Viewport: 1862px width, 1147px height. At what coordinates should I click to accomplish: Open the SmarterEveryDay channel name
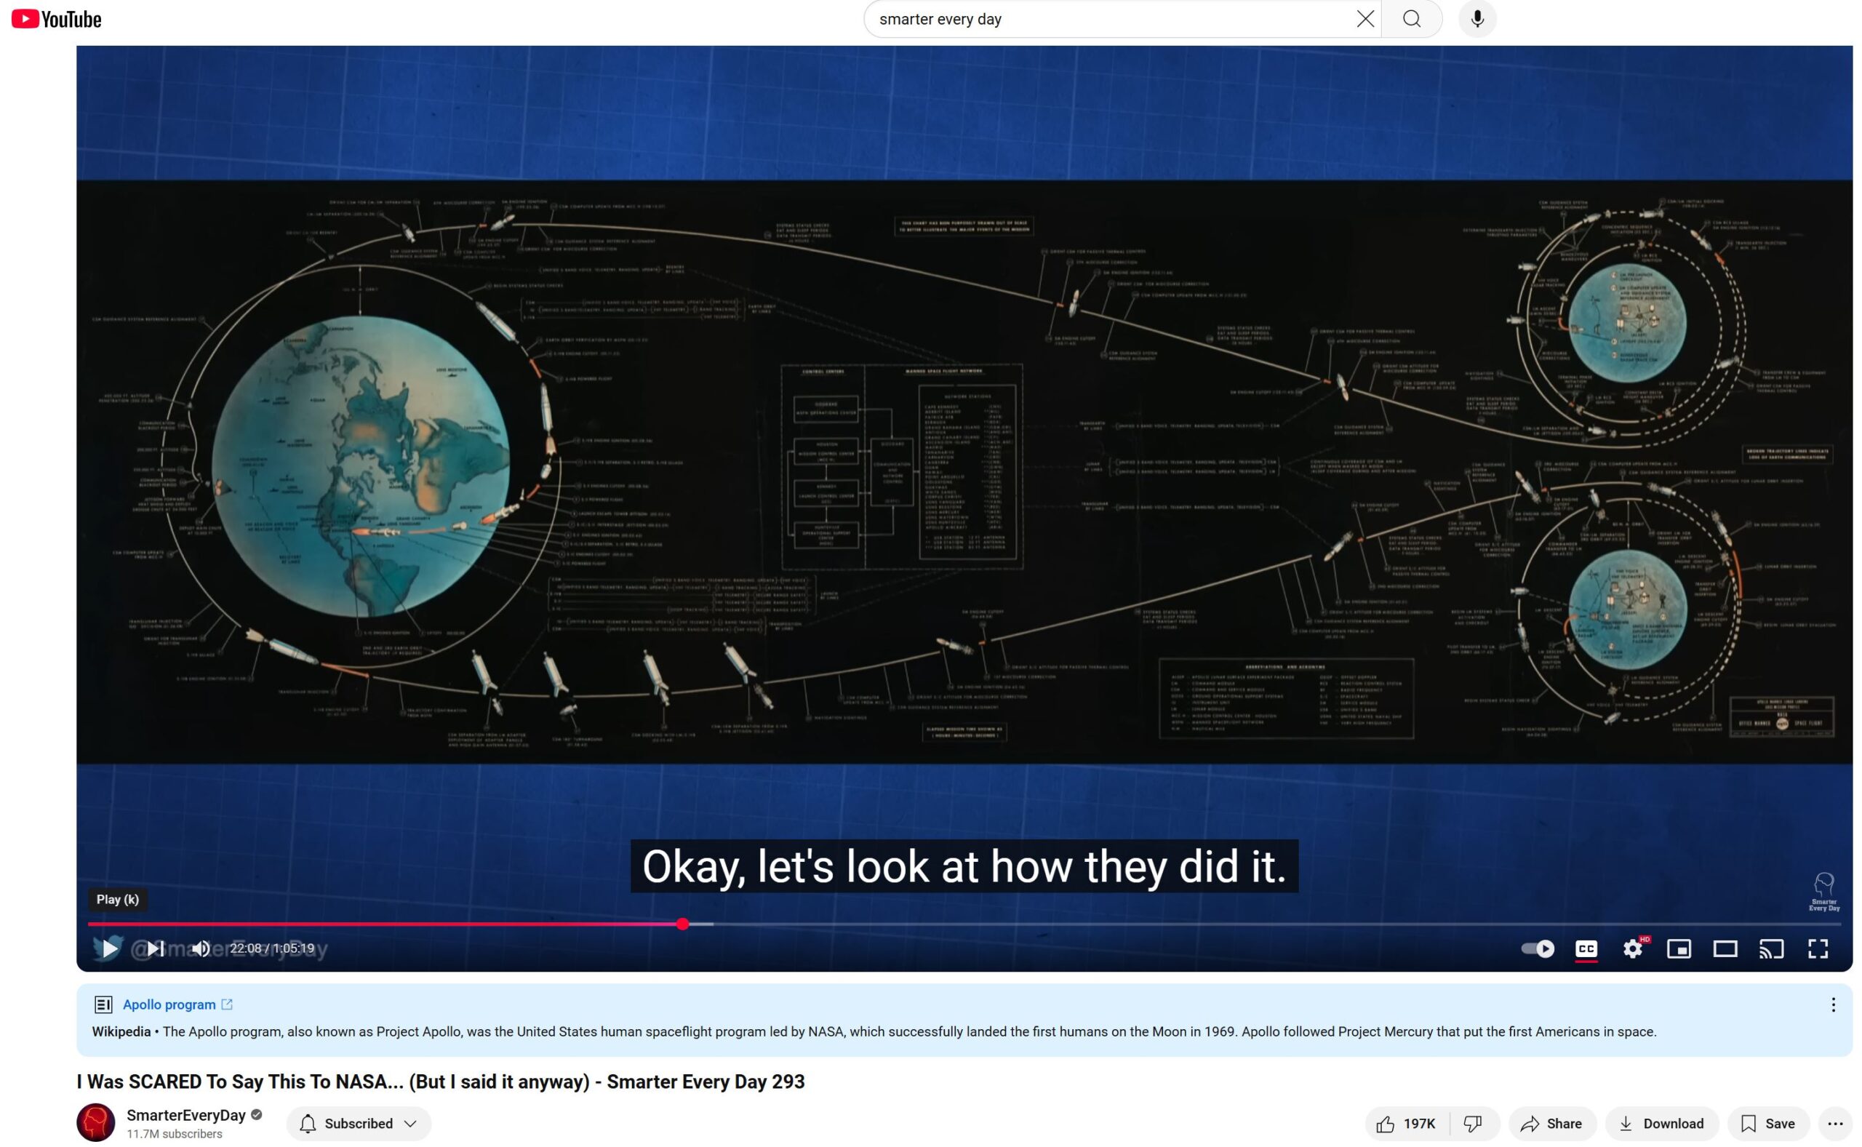[185, 1114]
